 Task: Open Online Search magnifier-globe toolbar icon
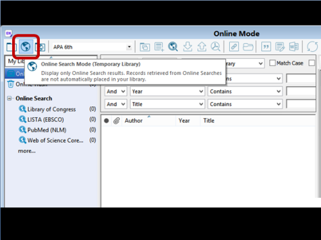click(173, 47)
